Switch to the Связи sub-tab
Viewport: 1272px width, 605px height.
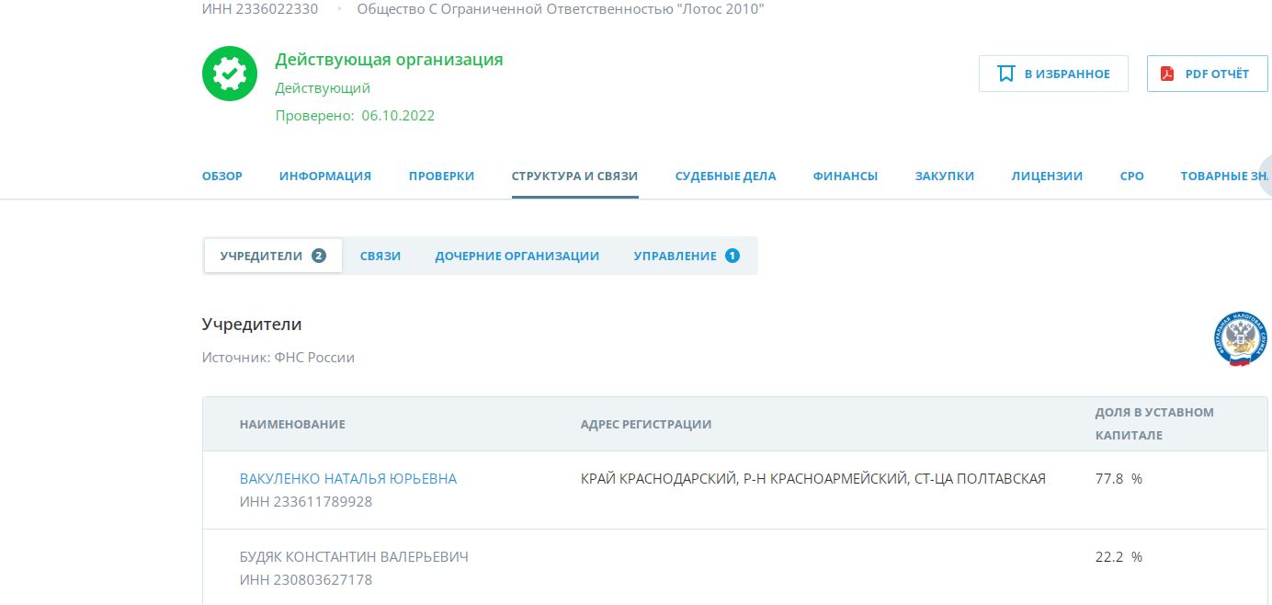coord(380,256)
